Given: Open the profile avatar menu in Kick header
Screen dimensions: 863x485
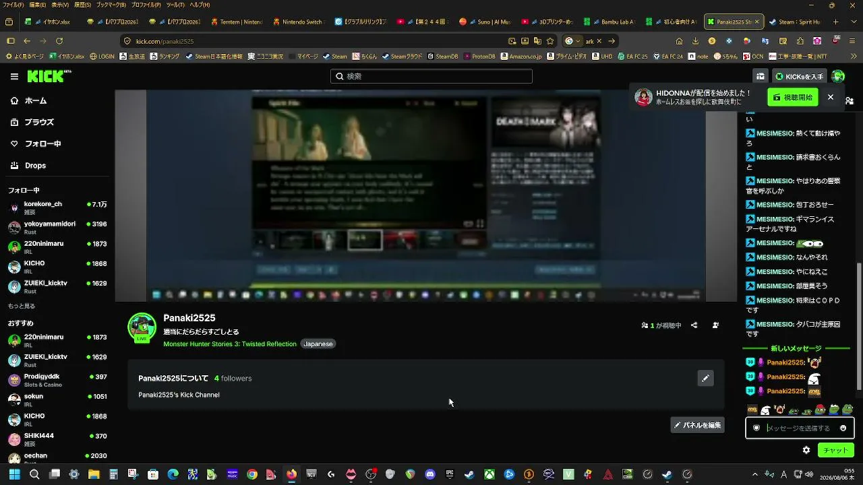Looking at the screenshot, I should pyautogui.click(x=838, y=77).
